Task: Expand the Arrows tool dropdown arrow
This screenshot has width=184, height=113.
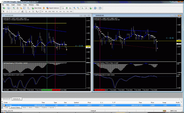Action: click(x=39, y=11)
